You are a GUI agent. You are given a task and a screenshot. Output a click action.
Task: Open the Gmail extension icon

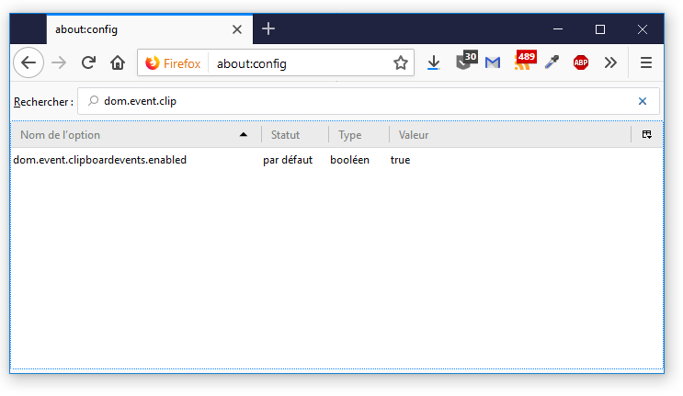493,63
